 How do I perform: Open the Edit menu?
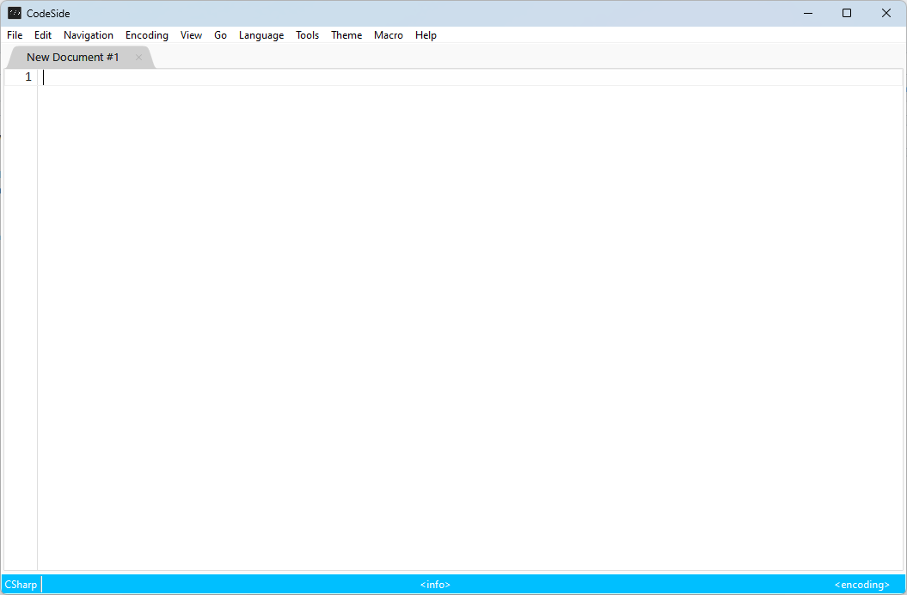point(42,35)
